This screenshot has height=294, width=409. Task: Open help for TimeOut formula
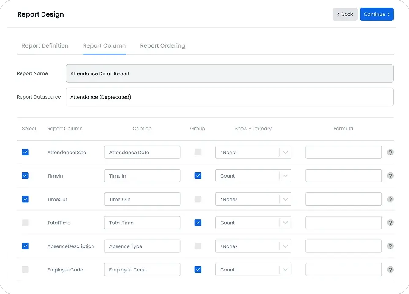click(x=390, y=199)
